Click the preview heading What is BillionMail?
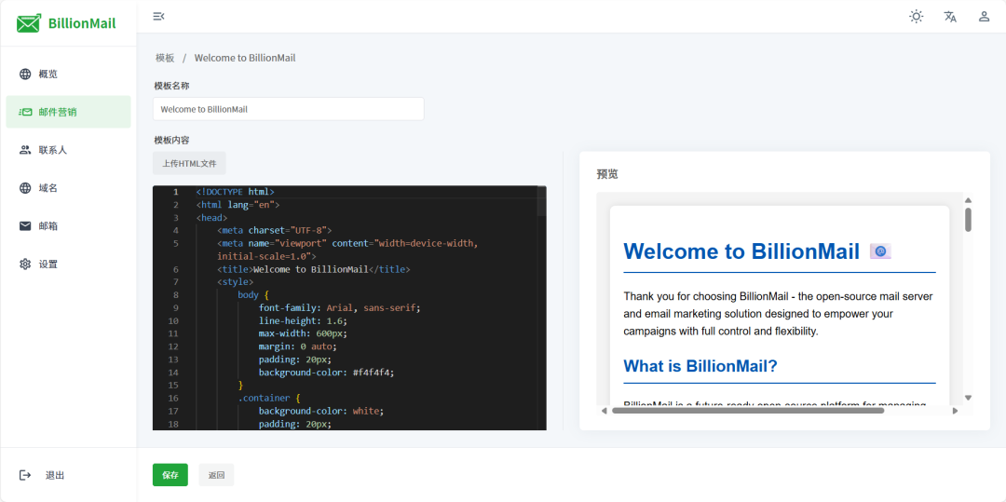The height and width of the screenshot is (502, 1006). tap(700, 366)
